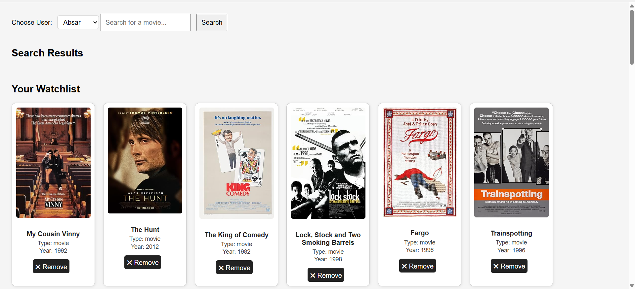Click the Fargo movie poster
Screen dimensions: 635x289
click(x=420, y=162)
